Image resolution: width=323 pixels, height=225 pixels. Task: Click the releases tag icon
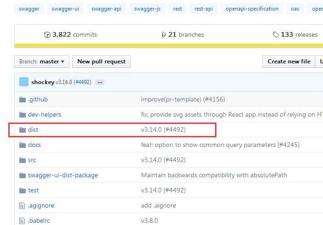click(x=276, y=35)
